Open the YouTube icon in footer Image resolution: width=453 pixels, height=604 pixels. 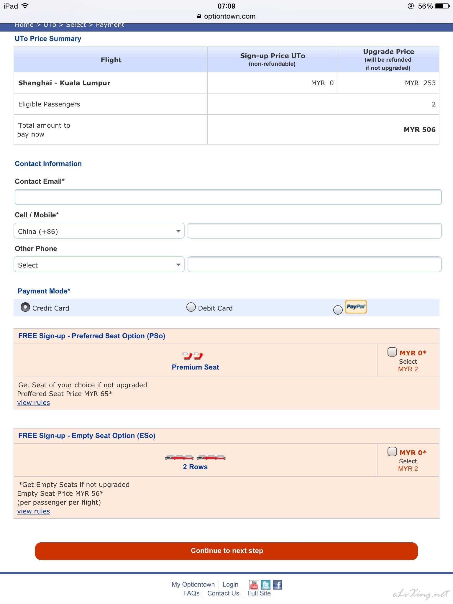254,584
